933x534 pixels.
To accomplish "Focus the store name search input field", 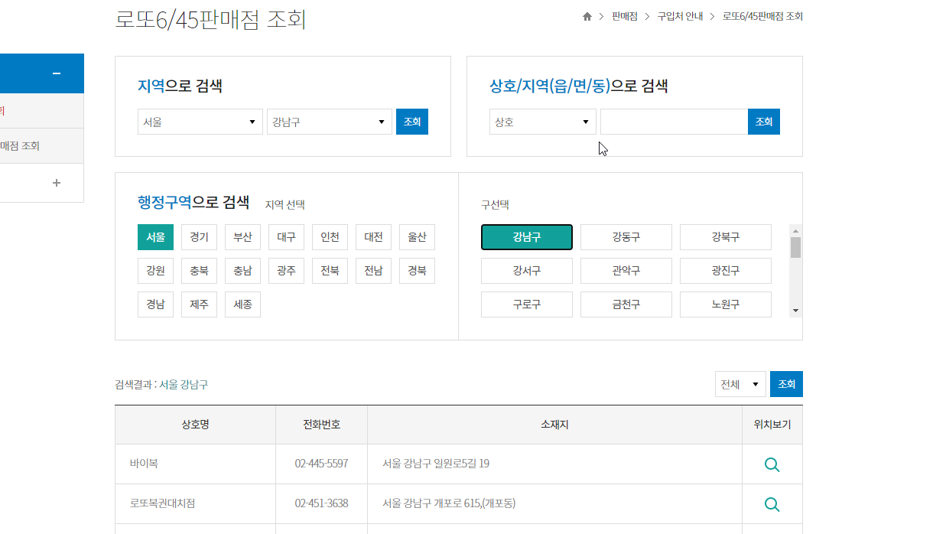I will coord(674,122).
